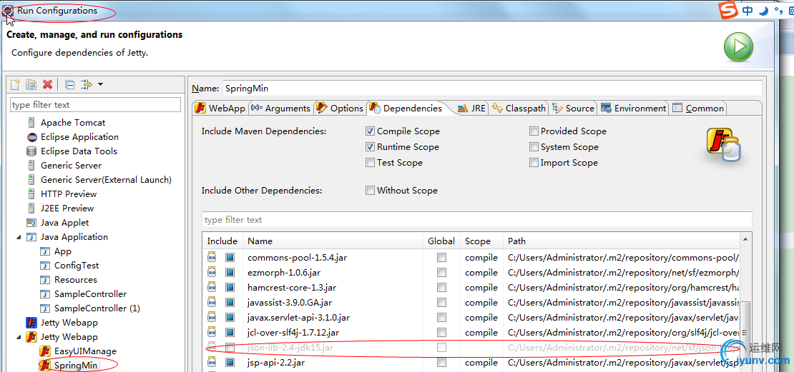This screenshot has height=372, width=794.
Task: Toggle the Chinese input mode indicator
Action: click(748, 11)
